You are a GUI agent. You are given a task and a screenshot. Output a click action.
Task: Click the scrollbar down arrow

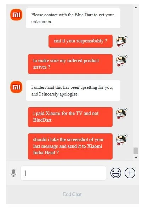[136, 158]
